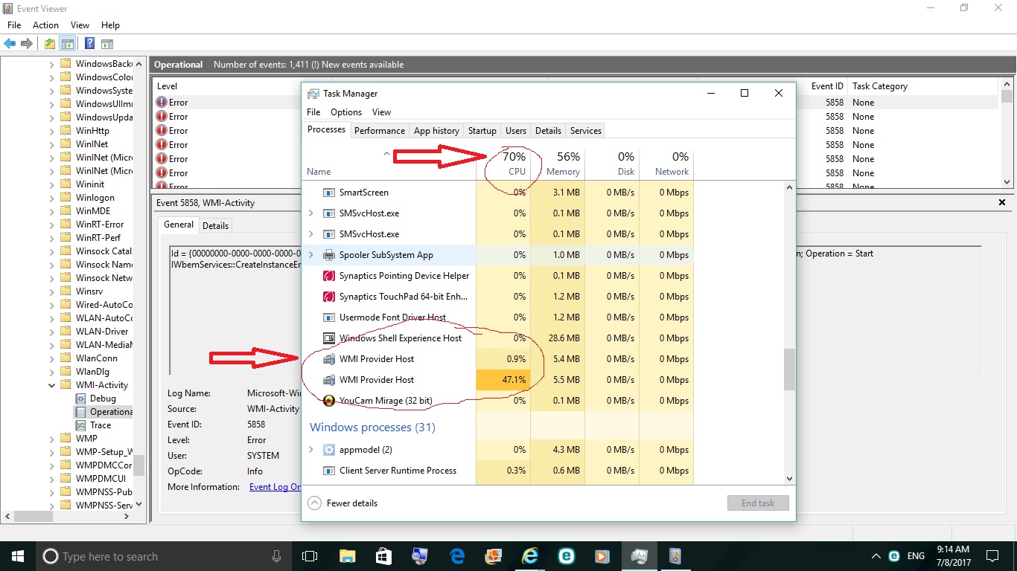Click the Task Manager process list scrollbar thumb
Image resolution: width=1017 pixels, height=571 pixels.
[x=789, y=370]
